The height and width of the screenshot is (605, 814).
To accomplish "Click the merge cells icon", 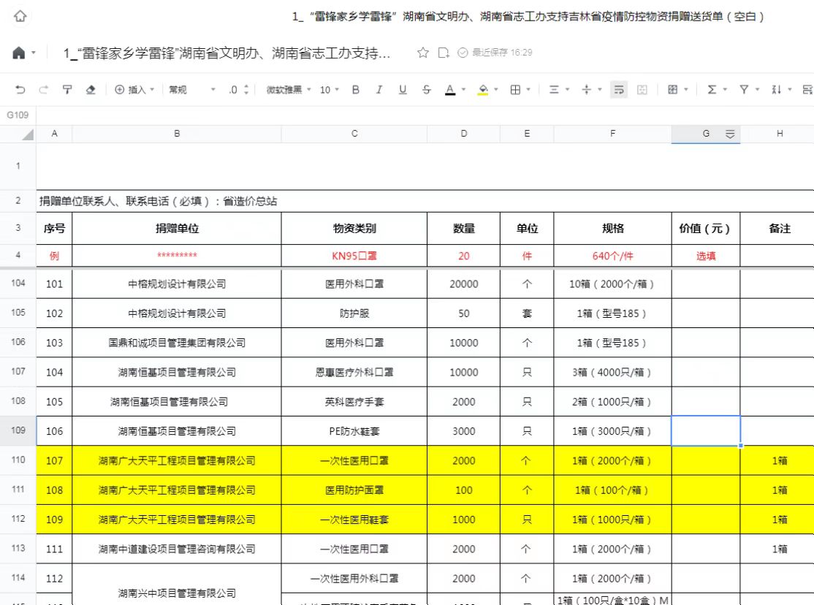I will coord(642,89).
